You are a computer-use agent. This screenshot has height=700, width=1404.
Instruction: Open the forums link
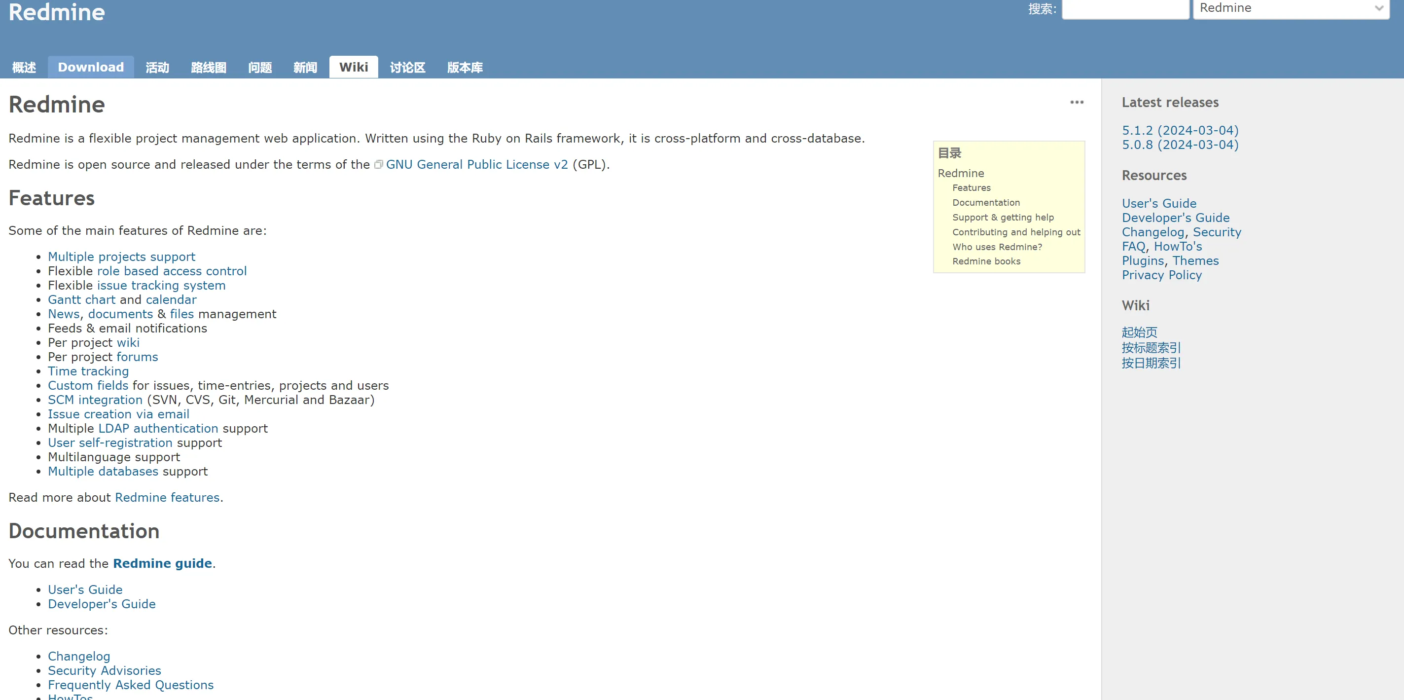click(138, 357)
